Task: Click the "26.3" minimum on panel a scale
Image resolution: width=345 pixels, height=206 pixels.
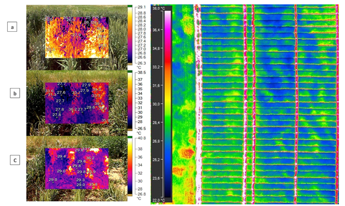Action: tap(142, 63)
